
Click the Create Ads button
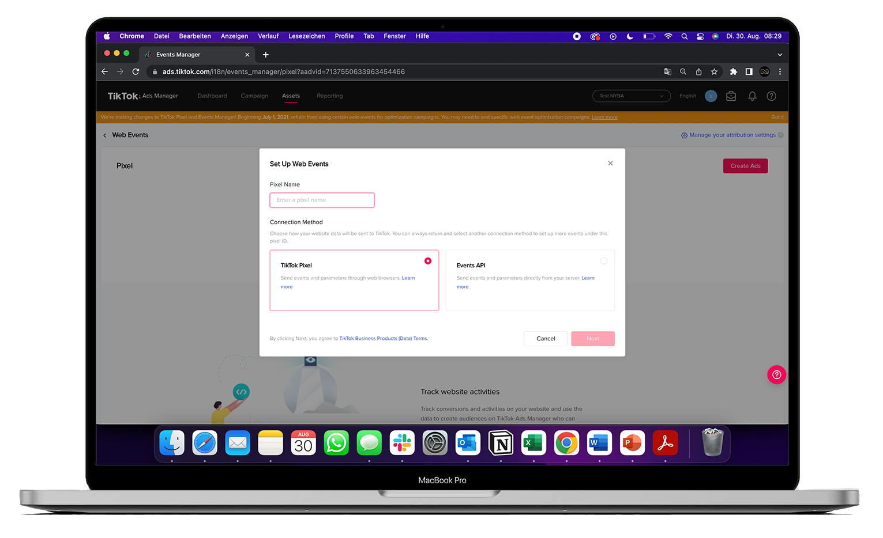745,166
